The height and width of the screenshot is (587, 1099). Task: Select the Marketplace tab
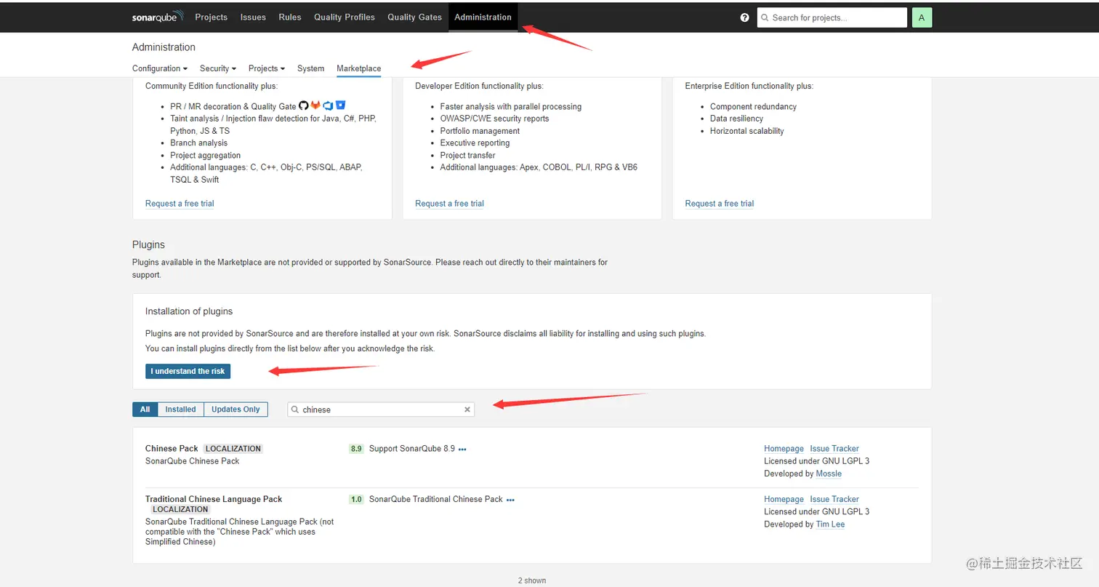tap(358, 68)
